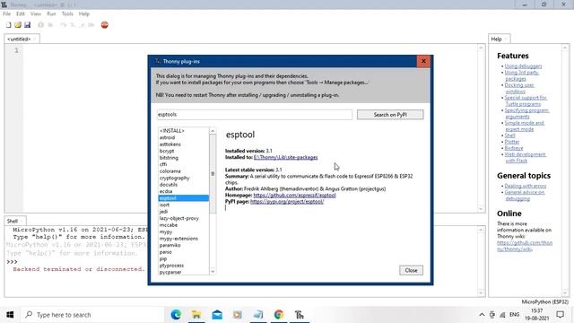
Task: Open Microsoft Edge from taskbar
Action: point(176,315)
